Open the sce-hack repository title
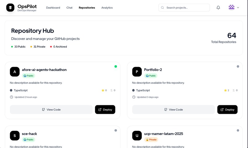The image size is (248, 148). [30, 134]
